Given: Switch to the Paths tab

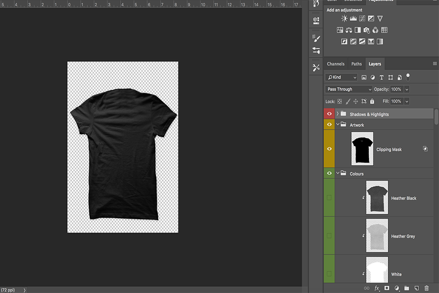Looking at the screenshot, I should click(x=357, y=64).
